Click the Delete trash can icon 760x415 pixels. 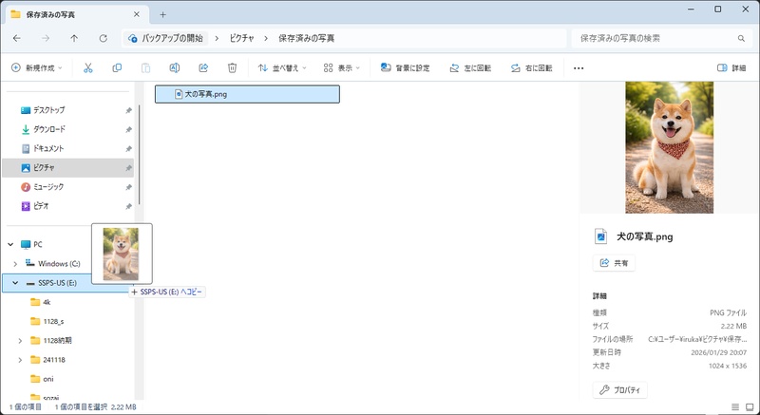(x=232, y=68)
